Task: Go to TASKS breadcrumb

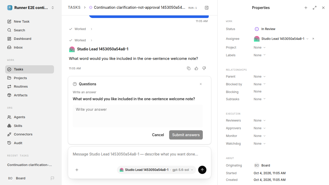Action: (74, 8)
